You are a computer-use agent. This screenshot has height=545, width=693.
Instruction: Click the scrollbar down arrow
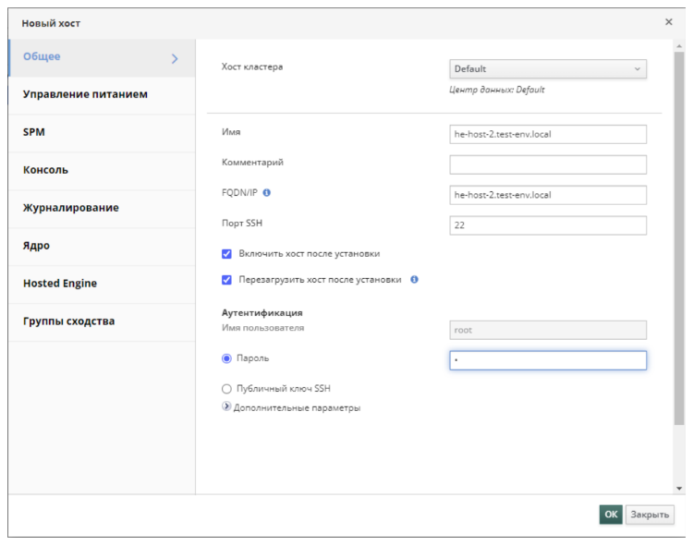coord(679,489)
